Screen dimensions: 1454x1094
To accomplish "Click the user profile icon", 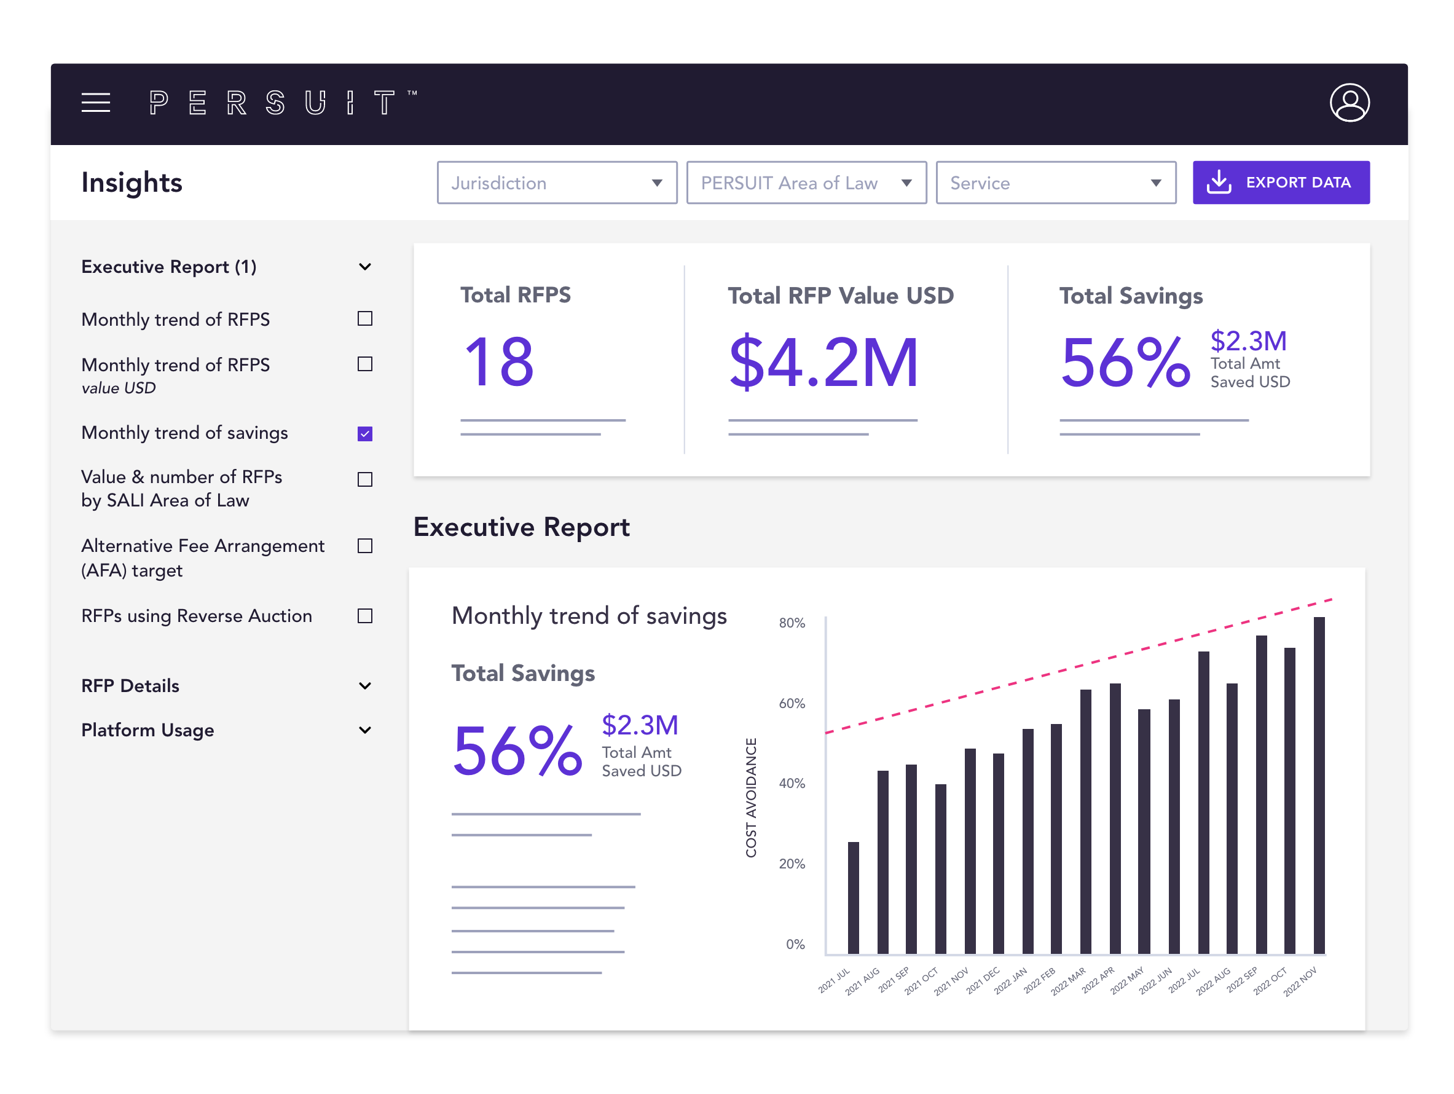I will 1350,101.
